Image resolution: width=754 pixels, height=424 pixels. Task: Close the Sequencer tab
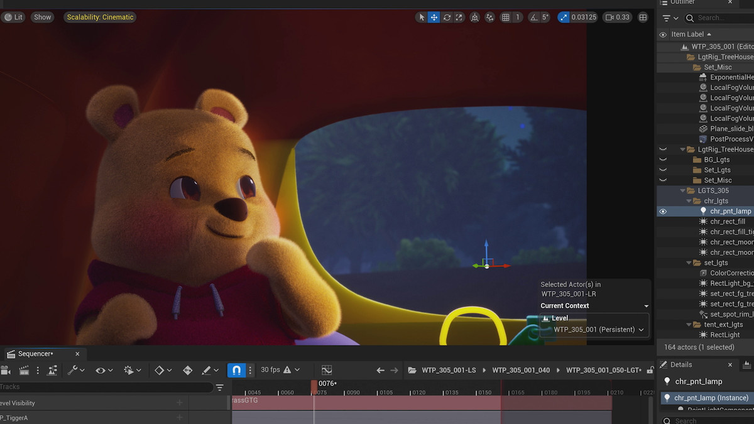(x=77, y=354)
